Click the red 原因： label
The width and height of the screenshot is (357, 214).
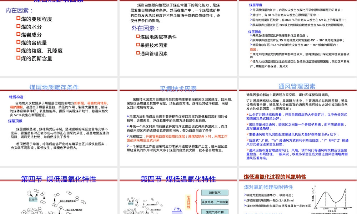tap(254, 49)
